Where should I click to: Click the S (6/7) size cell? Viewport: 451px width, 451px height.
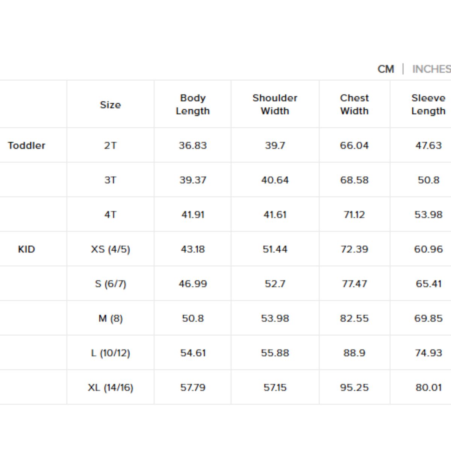click(110, 284)
